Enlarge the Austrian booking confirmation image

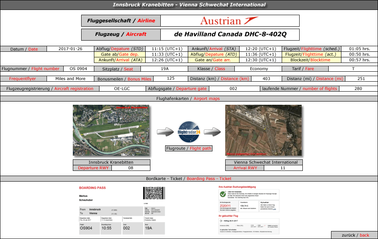click(x=249, y=209)
